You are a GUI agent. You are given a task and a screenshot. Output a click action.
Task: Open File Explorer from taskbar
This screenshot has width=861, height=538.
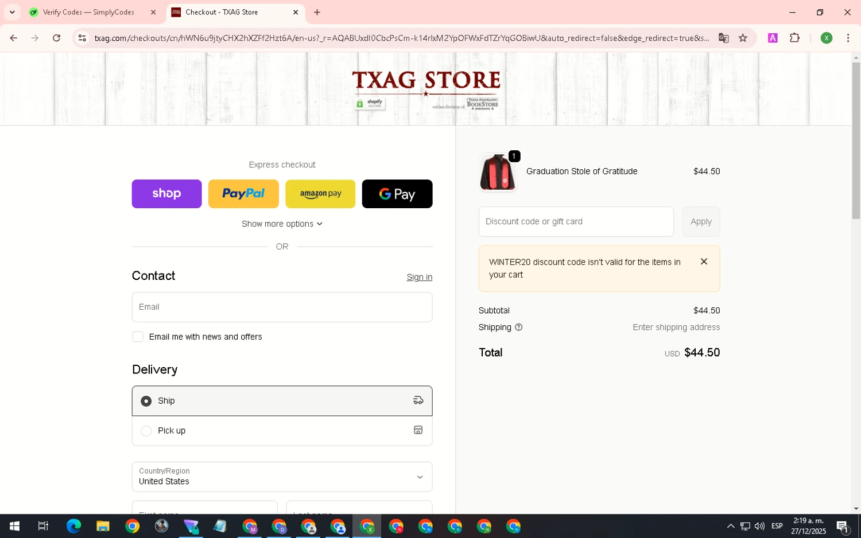coord(103,526)
